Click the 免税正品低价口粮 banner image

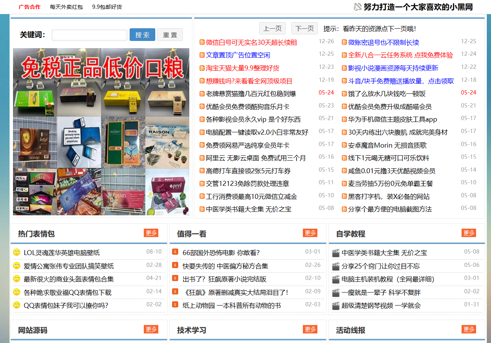101,132
